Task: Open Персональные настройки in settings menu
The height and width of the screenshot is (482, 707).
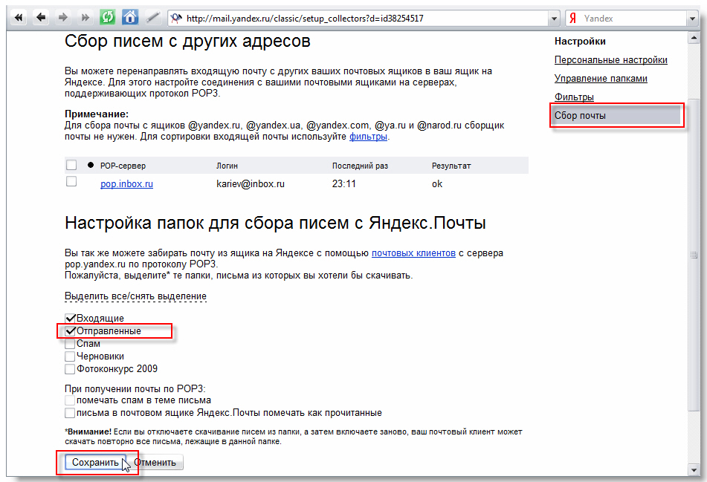Action: pos(610,60)
